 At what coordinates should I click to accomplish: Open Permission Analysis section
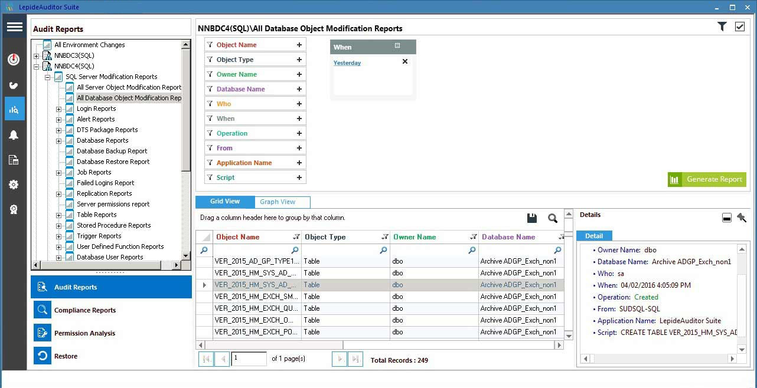(x=111, y=333)
